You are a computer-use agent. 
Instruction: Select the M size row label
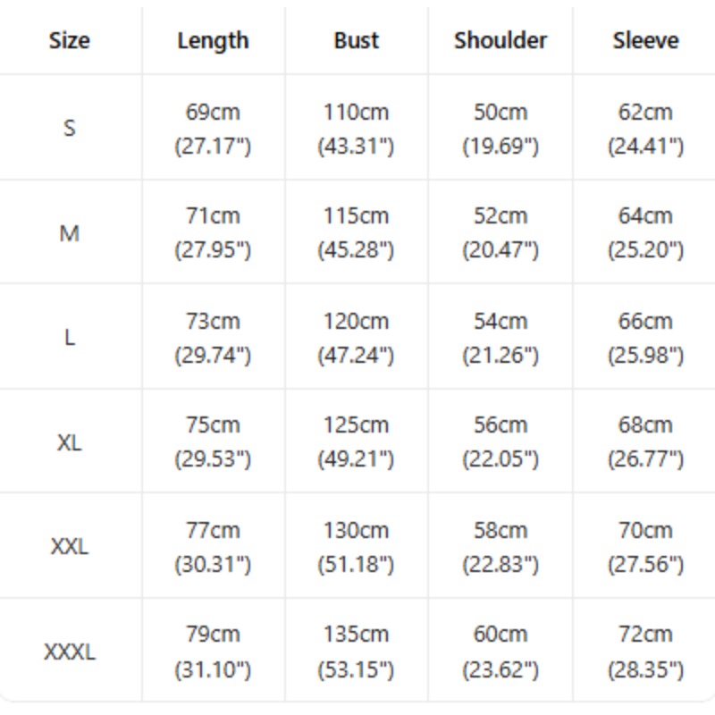pos(70,233)
